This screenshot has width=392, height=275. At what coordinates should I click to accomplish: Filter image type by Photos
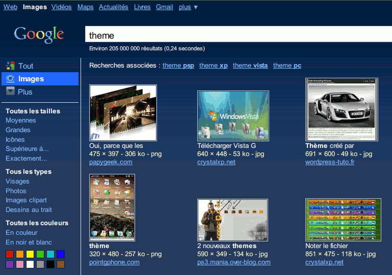tap(16, 191)
